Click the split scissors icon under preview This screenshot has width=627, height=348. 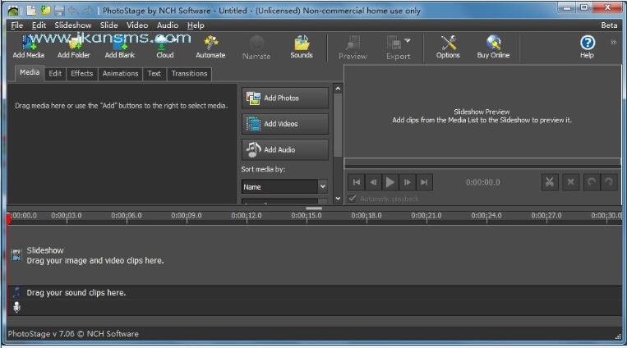click(x=550, y=182)
